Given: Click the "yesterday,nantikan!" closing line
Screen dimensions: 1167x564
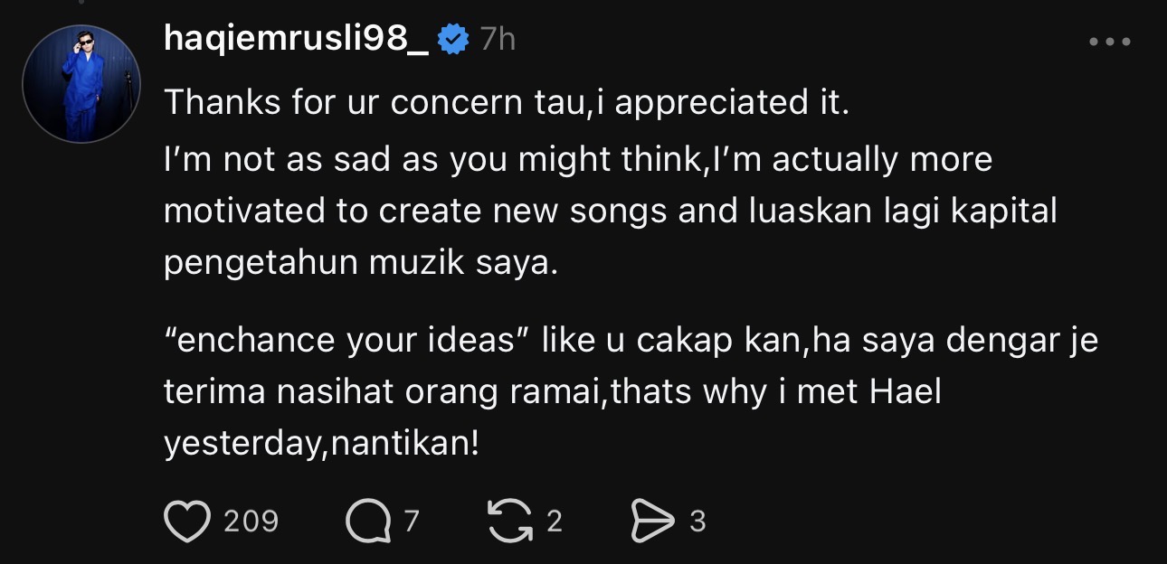Looking at the screenshot, I should pyautogui.click(x=321, y=445).
